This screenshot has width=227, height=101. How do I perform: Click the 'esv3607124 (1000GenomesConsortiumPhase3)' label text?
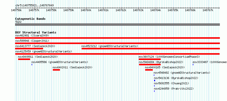pyautogui.click(x=169, y=57)
